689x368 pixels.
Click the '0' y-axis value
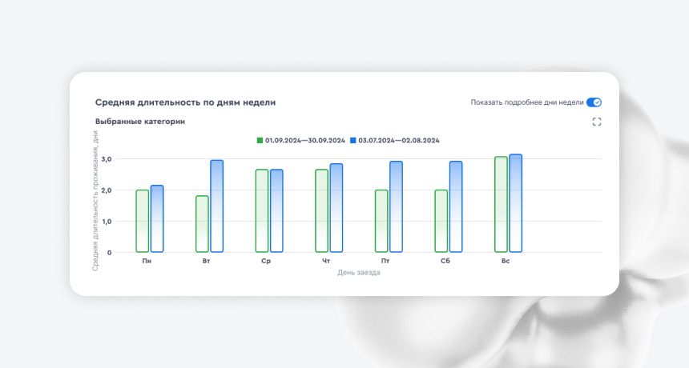click(110, 253)
